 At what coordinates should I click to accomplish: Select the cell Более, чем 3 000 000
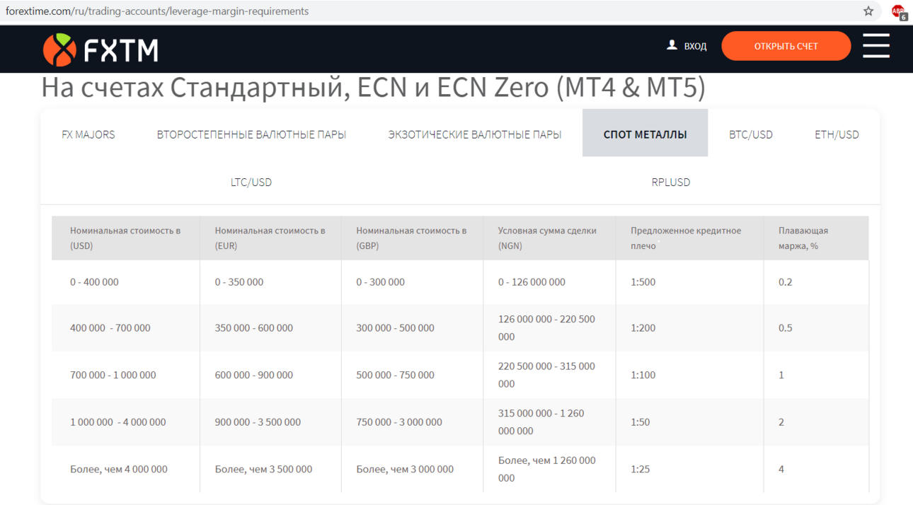(405, 469)
